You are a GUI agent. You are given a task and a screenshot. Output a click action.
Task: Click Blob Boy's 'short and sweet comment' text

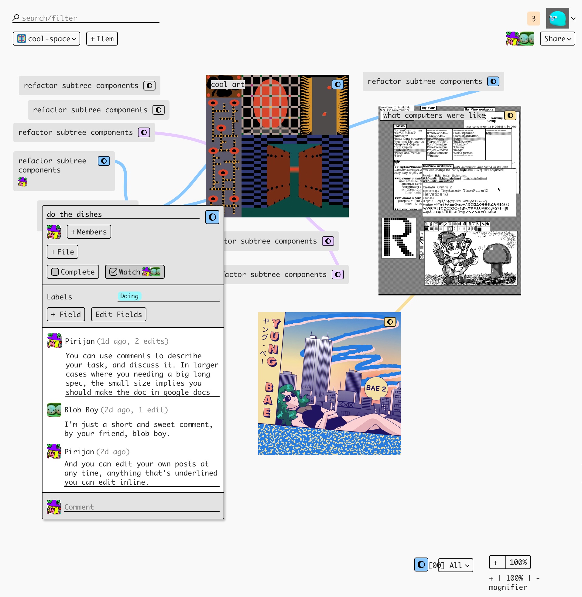pos(139,429)
